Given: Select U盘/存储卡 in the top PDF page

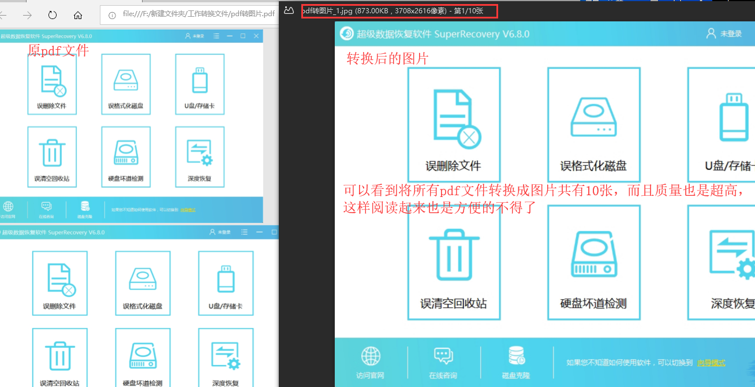Looking at the screenshot, I should coord(200,84).
